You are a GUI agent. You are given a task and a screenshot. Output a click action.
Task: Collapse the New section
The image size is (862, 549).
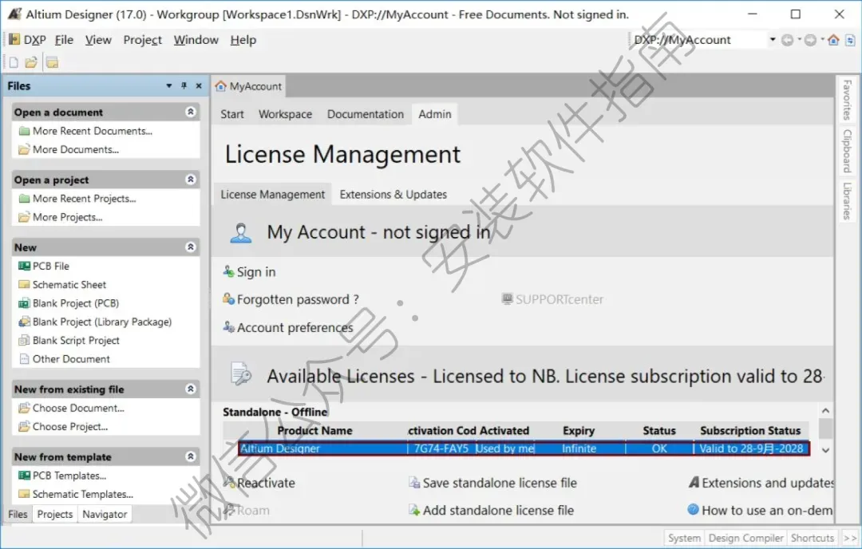[x=190, y=247]
